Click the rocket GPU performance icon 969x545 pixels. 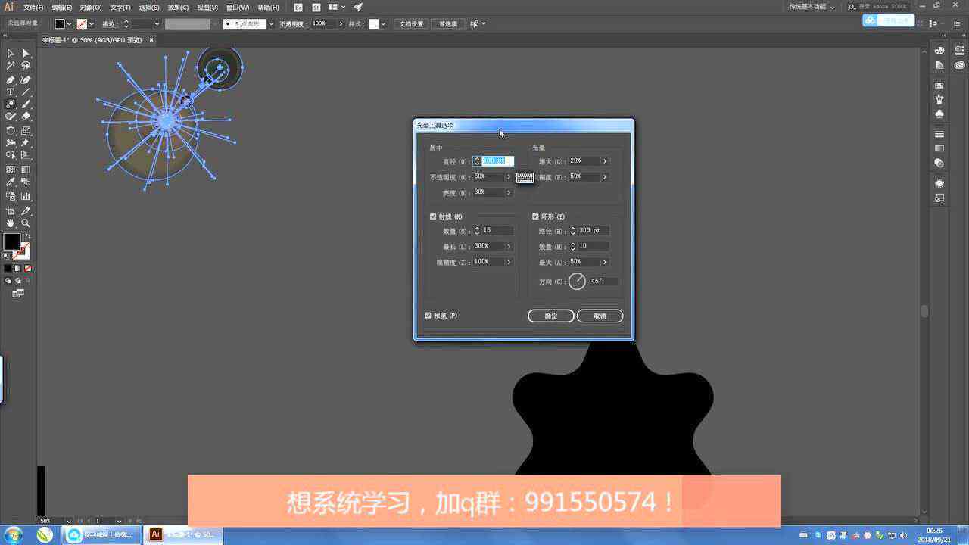coord(358,7)
